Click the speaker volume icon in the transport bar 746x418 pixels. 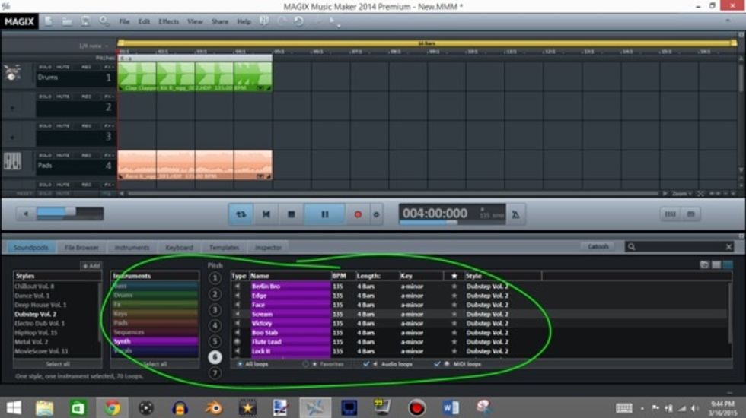(26, 214)
